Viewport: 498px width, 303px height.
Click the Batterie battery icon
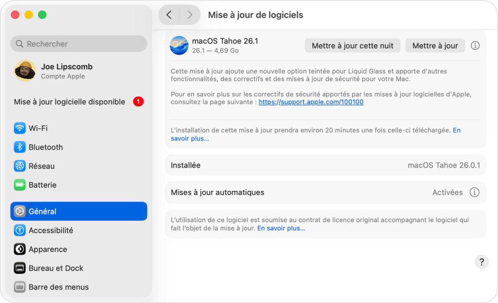19,185
